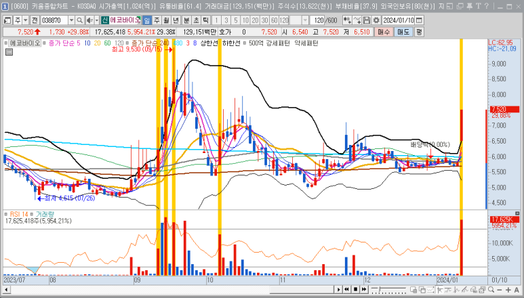Click the add candlestick chart icon
Image resolution: width=524 pixels, height=298 pixels.
coord(347,20)
